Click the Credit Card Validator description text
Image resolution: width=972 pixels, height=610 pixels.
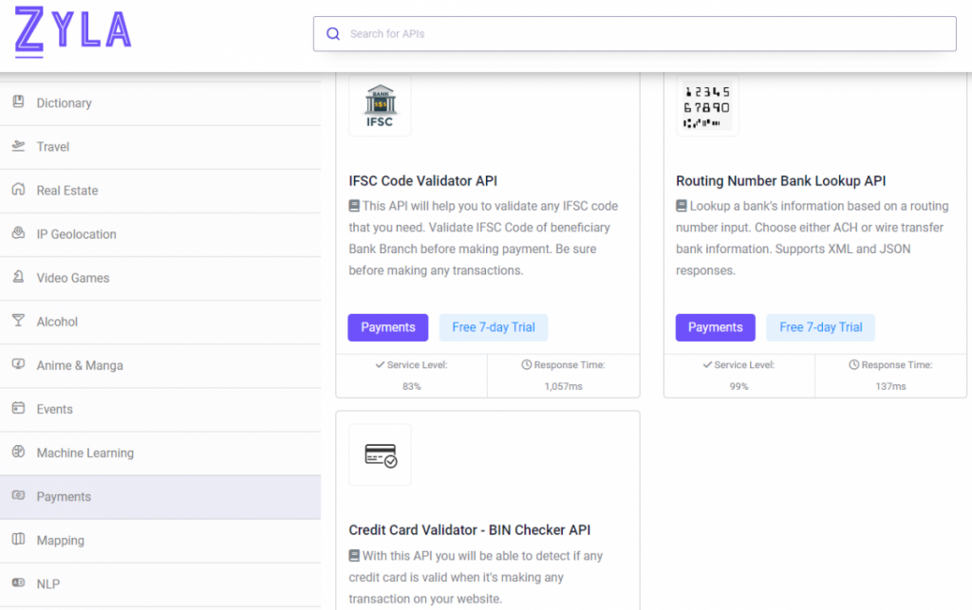click(x=476, y=577)
